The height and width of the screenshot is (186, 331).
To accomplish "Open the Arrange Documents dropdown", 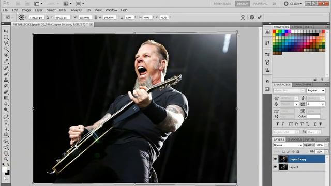I will click(68, 4).
